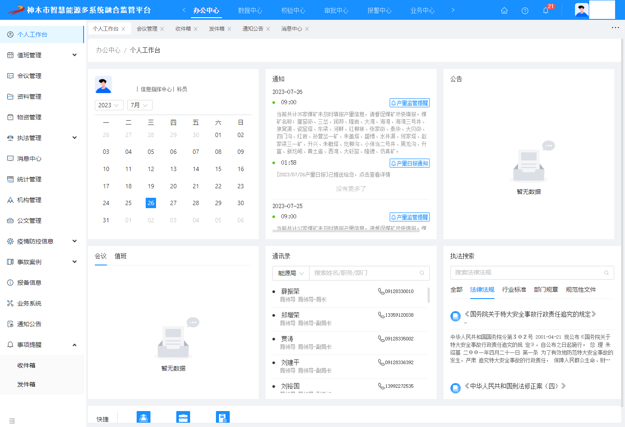Close the 会议管理 tab
Image resolution: width=625 pixels, height=427 pixels.
click(x=162, y=29)
